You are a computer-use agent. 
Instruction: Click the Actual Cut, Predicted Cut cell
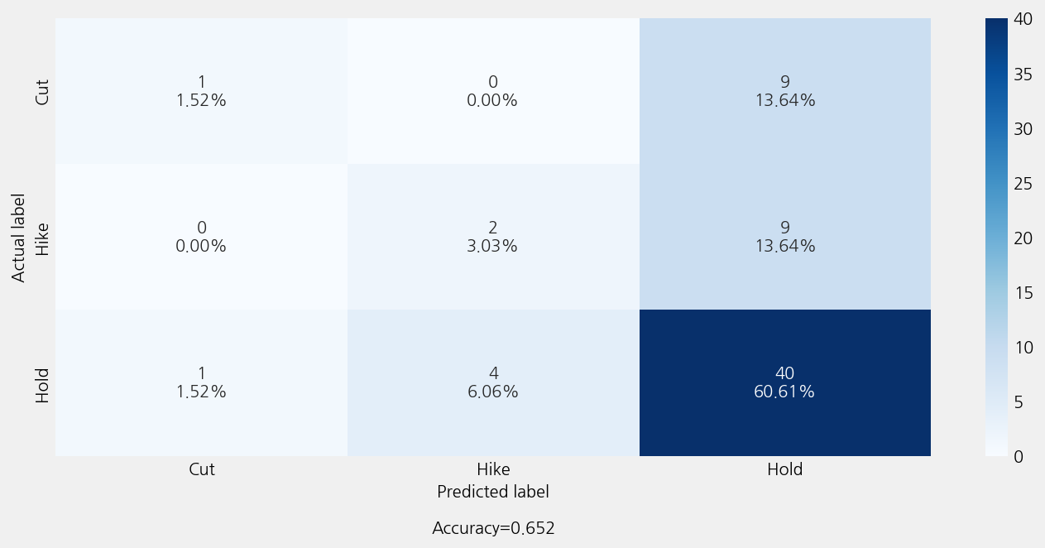click(x=201, y=91)
